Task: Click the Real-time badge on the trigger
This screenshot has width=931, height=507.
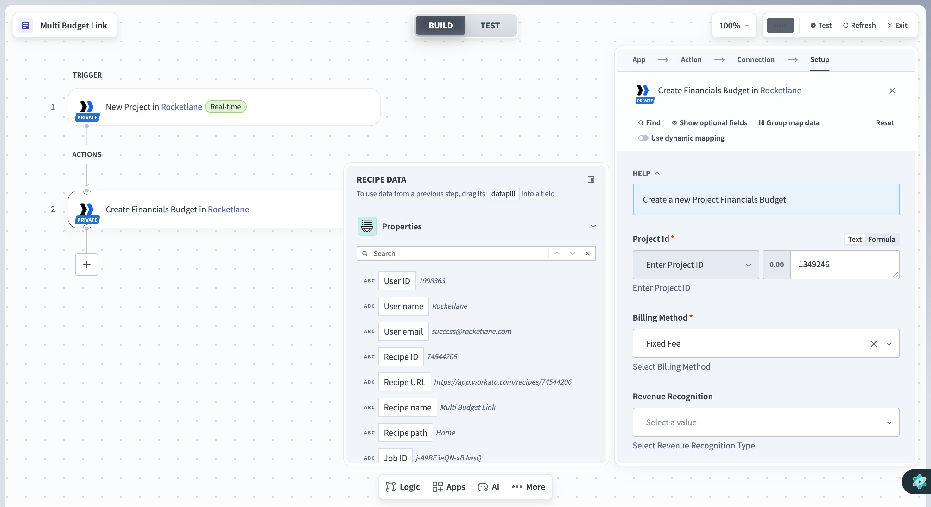Action: [x=225, y=107]
